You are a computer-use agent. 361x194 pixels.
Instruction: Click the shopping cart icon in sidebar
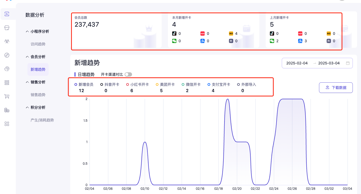[7, 96]
